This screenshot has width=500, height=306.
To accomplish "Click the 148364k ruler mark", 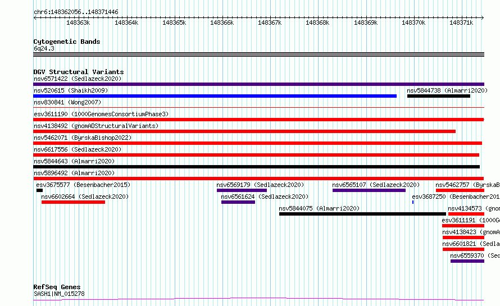I will click(x=126, y=22).
